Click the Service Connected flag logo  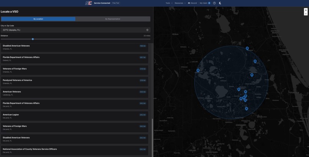[89, 3]
